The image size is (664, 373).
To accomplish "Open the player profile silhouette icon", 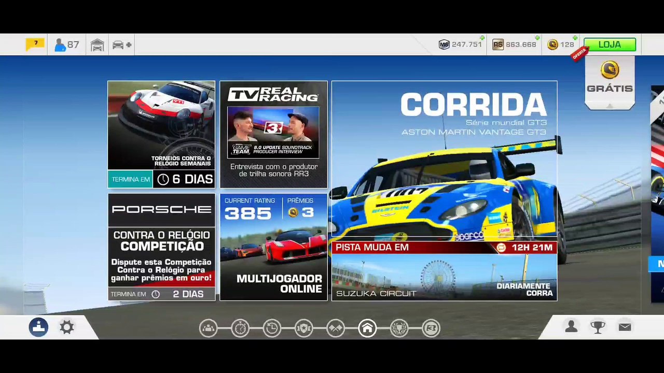I will click(x=571, y=327).
